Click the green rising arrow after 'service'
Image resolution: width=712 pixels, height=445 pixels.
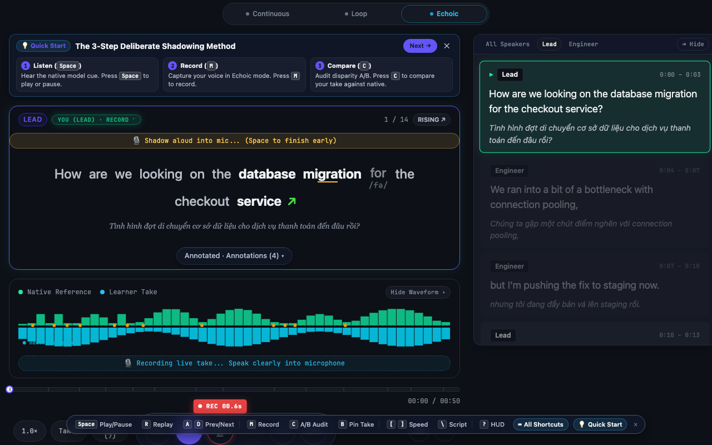tap(291, 201)
